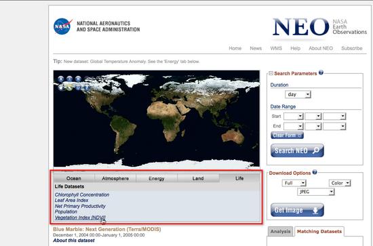This screenshot has height=246, width=373.
Task: Click the Blue Marble world map image
Action: pos(157,119)
